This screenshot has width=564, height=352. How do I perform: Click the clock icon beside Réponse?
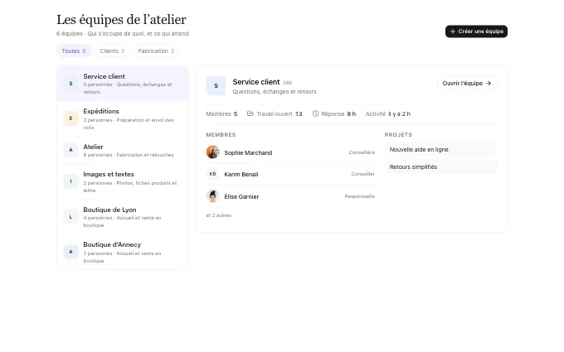(315, 113)
